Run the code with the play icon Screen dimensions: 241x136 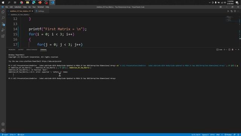click(228, 11)
